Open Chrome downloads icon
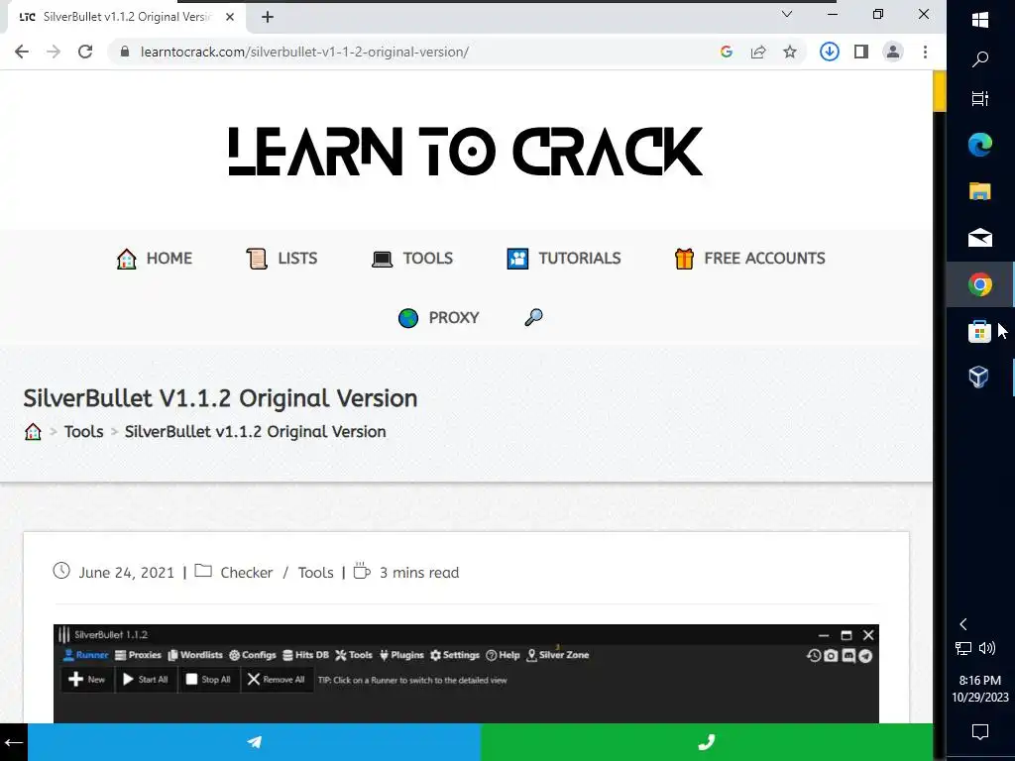Viewport: 1015px width, 761px height. 830,52
